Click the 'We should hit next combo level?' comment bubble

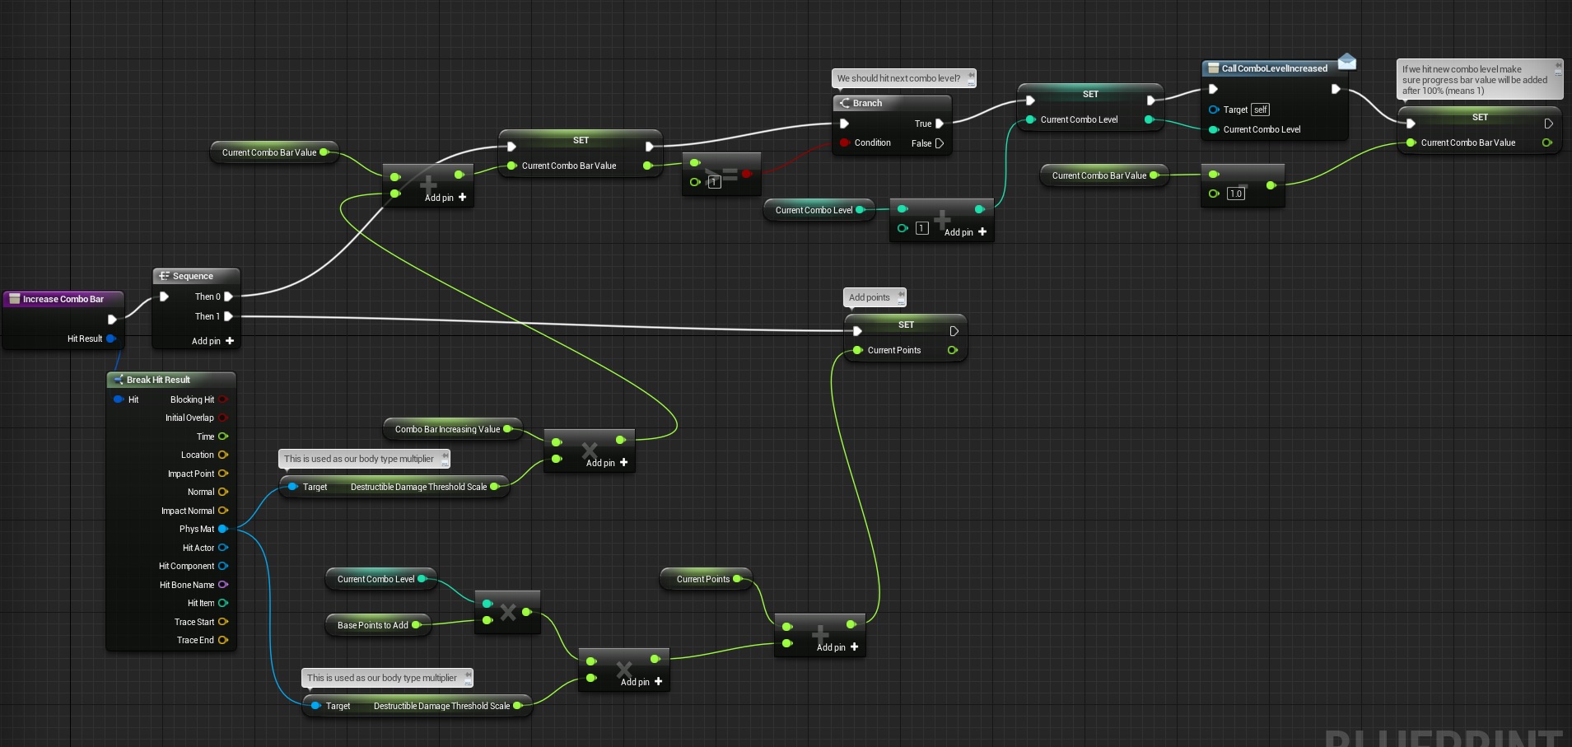tap(903, 78)
